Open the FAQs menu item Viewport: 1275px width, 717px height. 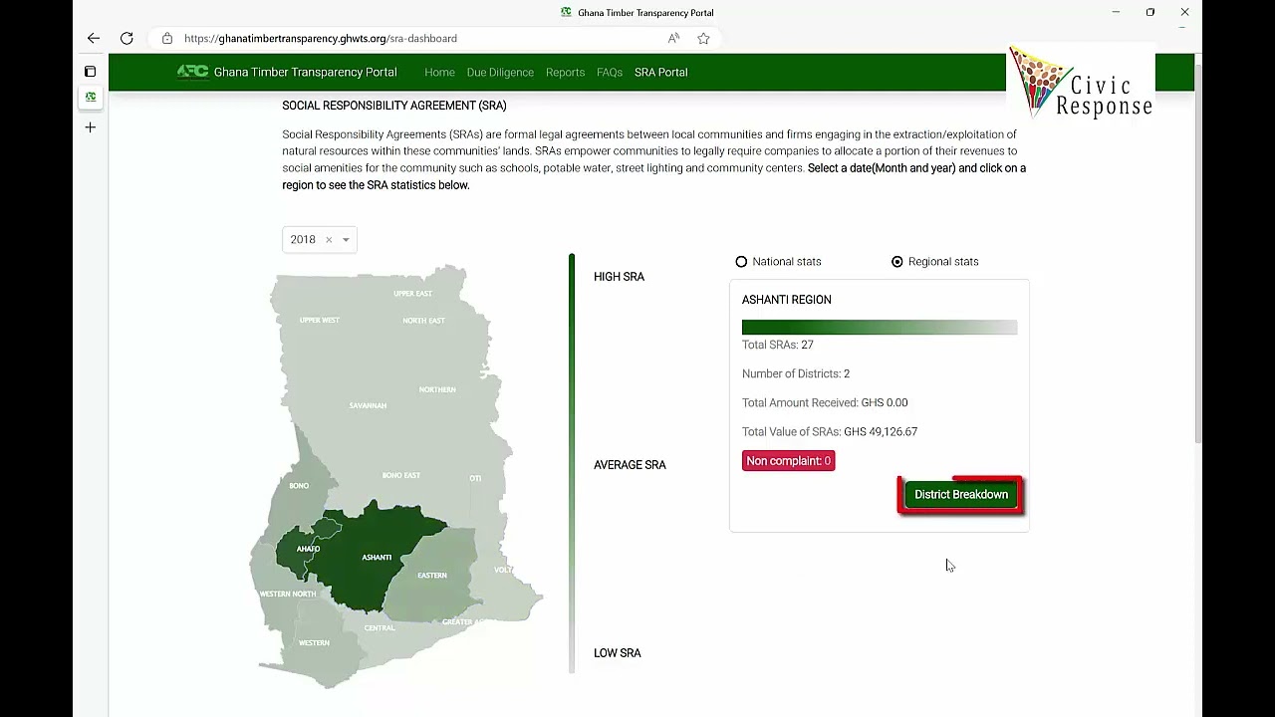(x=610, y=73)
